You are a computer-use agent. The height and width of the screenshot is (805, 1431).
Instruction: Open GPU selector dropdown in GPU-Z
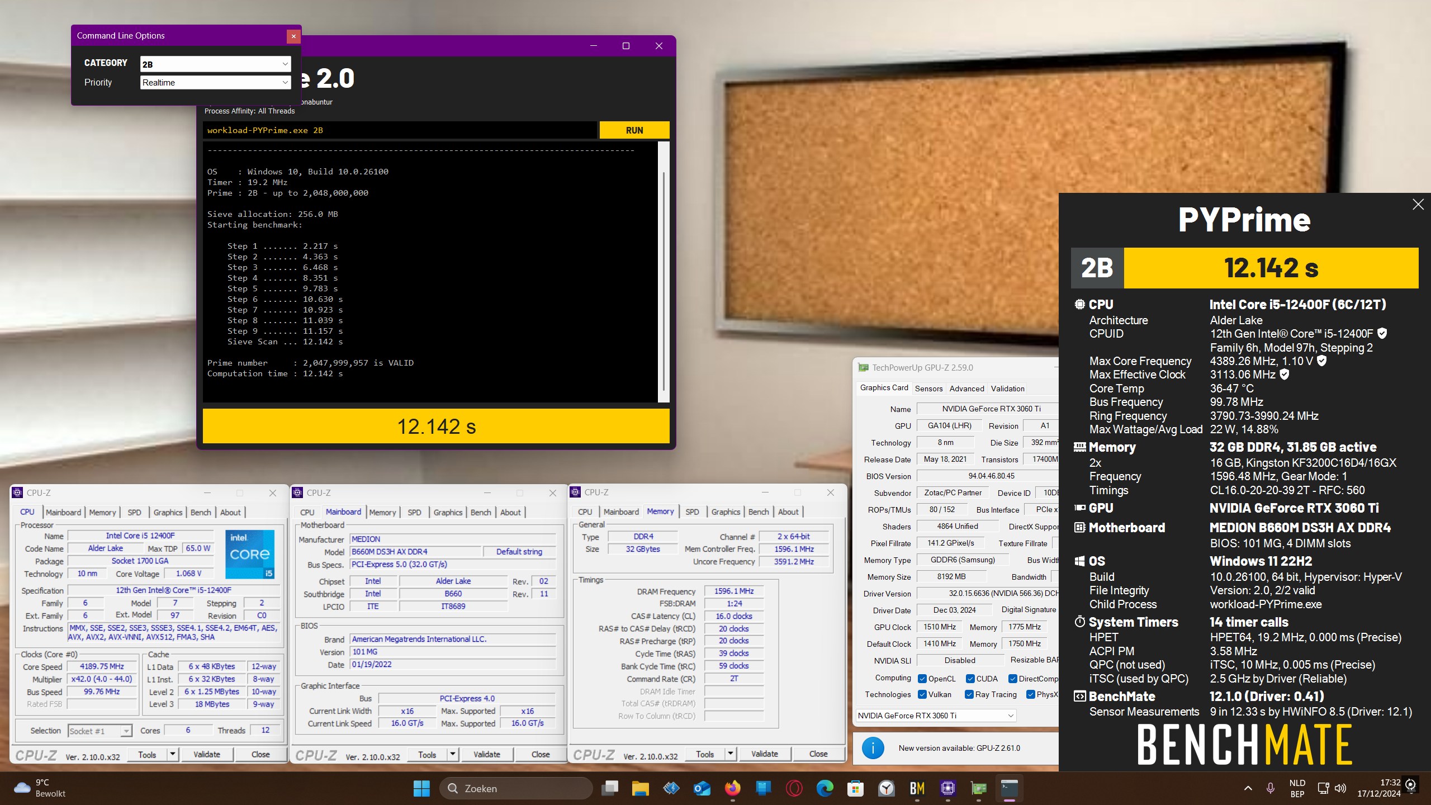(x=936, y=716)
